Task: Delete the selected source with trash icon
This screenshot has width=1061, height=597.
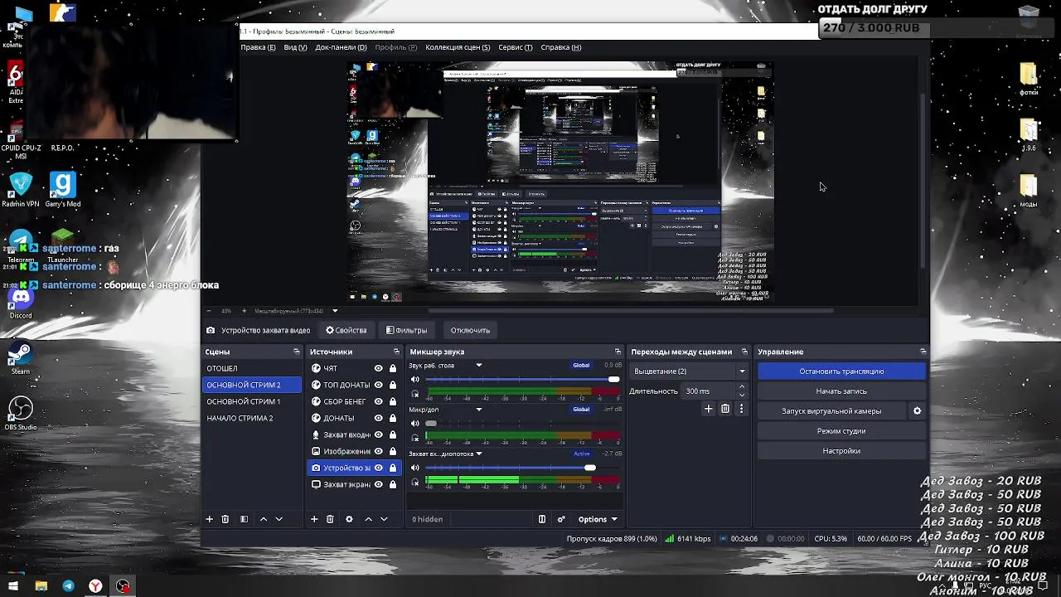Action: pyautogui.click(x=330, y=519)
